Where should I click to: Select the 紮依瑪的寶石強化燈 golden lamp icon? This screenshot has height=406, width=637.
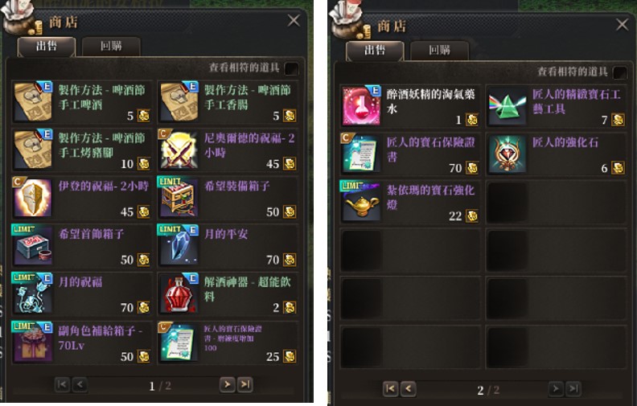362,201
